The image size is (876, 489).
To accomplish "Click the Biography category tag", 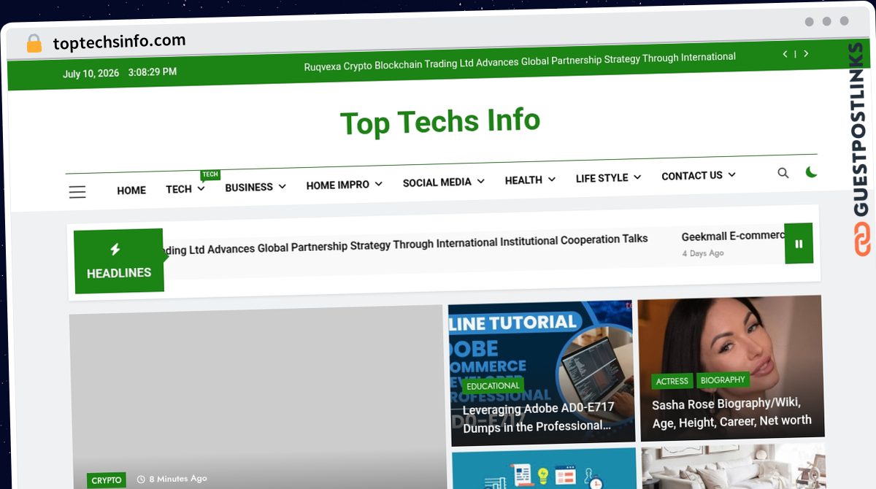I will 723,380.
